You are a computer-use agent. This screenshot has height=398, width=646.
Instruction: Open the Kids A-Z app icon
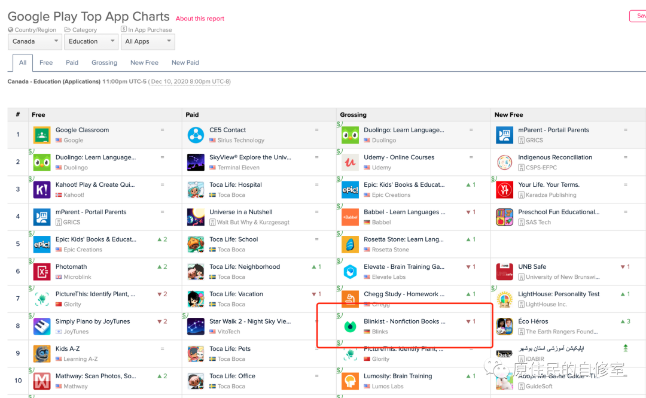(42, 354)
